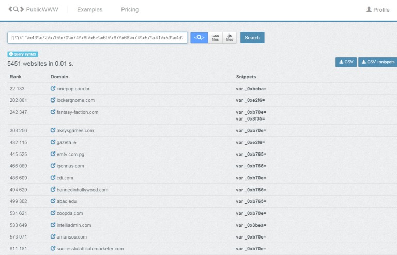This screenshot has height=255, width=397.
Task: Toggle the .css files search mode
Action: 215,38
